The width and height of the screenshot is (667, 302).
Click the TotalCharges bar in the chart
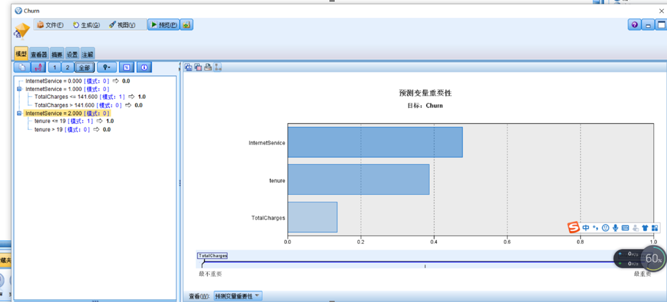[312, 217]
